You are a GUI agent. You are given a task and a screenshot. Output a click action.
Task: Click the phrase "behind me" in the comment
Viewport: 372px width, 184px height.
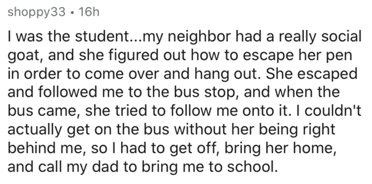(45, 148)
